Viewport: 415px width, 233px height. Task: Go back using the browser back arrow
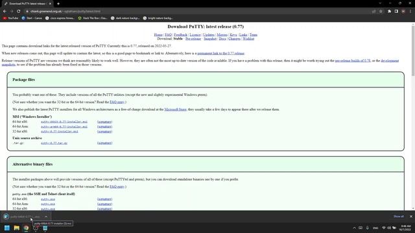pos(5,12)
